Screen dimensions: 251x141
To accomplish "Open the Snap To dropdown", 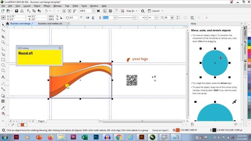I will tap(132, 11).
